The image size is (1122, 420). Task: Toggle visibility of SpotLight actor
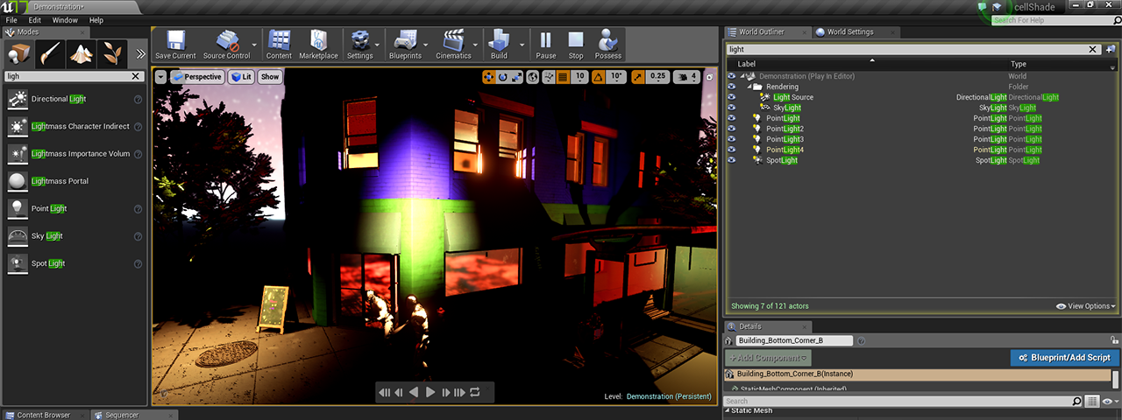pyautogui.click(x=733, y=160)
